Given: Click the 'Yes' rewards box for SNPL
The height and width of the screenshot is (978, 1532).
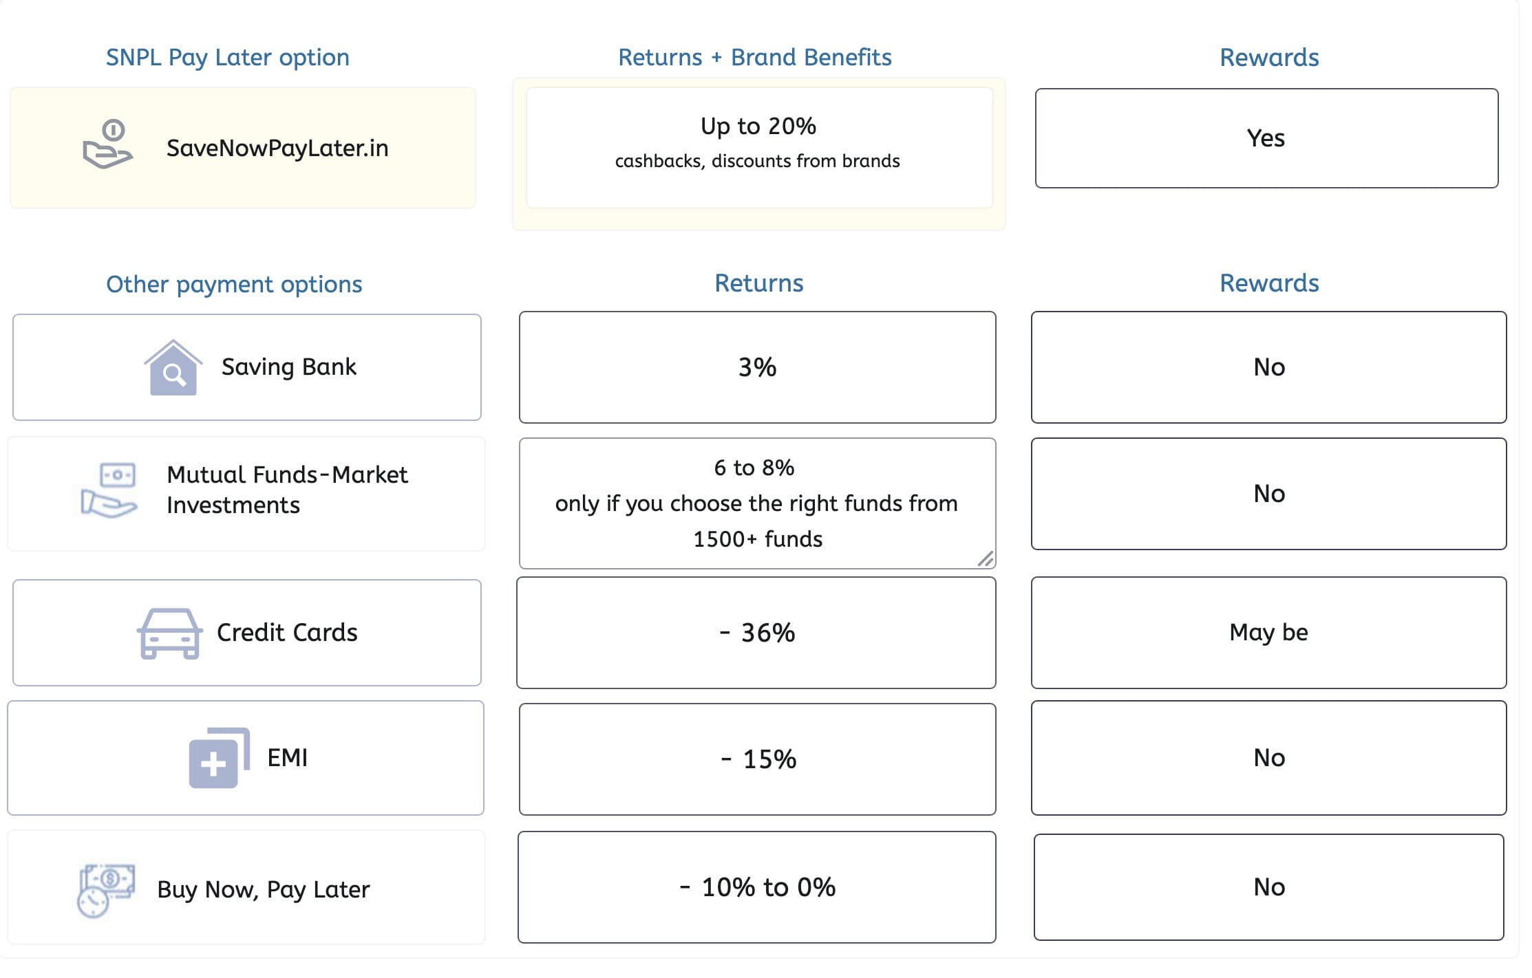Looking at the screenshot, I should coord(1266,138).
